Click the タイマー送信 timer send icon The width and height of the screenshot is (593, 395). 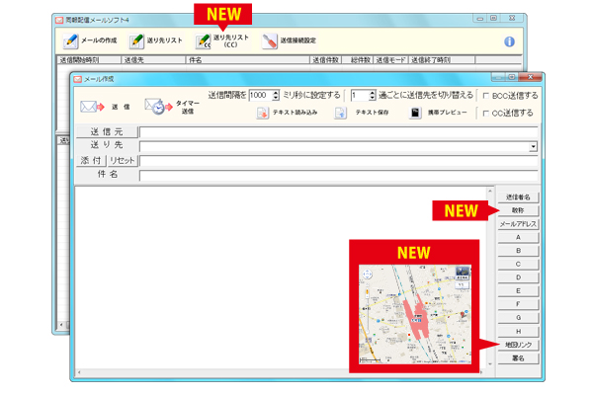(x=154, y=107)
